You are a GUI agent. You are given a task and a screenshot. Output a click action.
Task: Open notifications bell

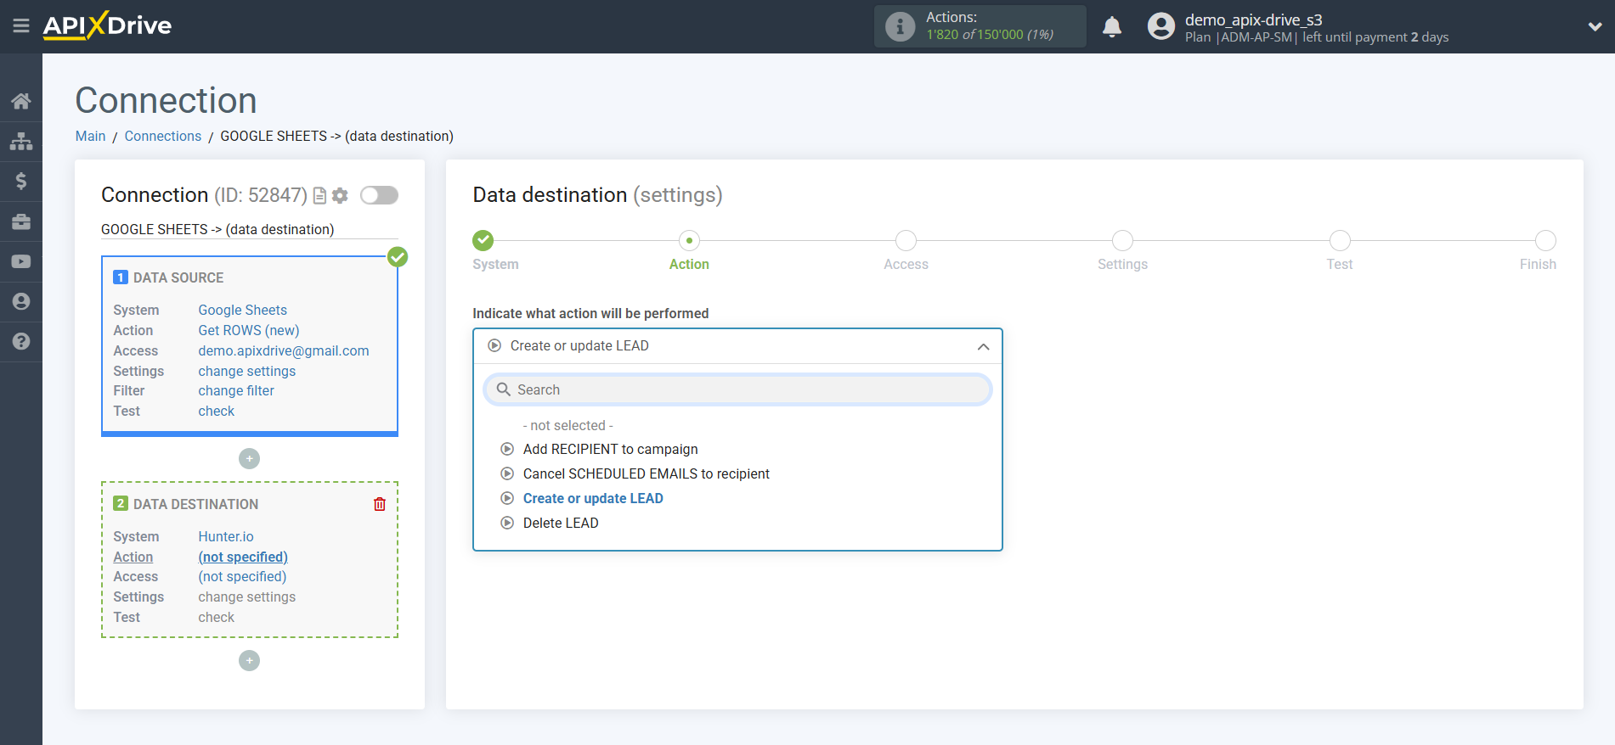1111,27
